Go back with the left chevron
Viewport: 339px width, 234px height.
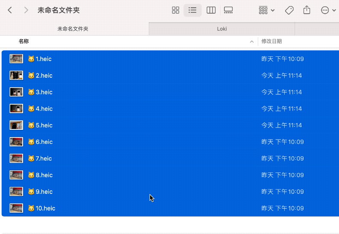[x=10, y=10]
